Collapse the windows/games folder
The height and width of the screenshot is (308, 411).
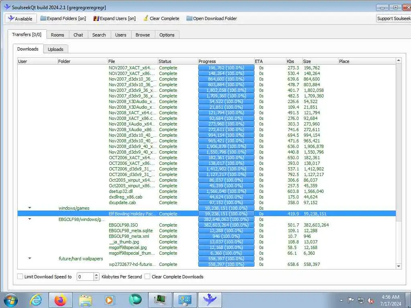(30, 208)
